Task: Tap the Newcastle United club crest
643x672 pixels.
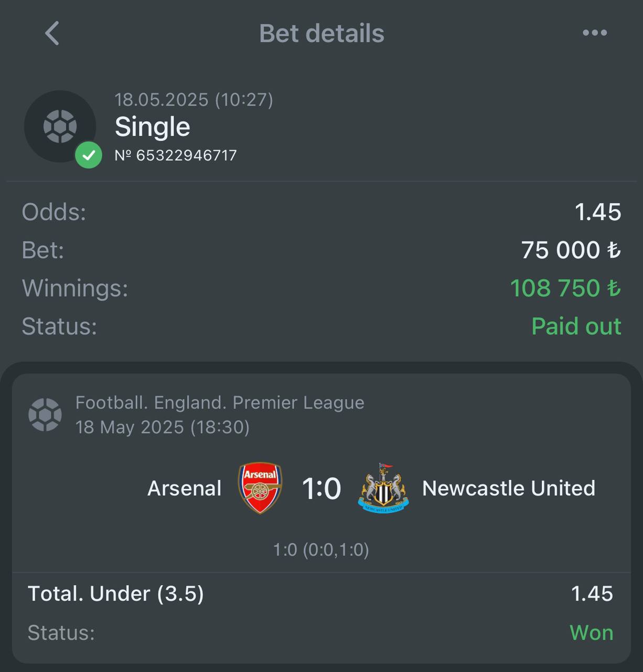Action: tap(383, 488)
